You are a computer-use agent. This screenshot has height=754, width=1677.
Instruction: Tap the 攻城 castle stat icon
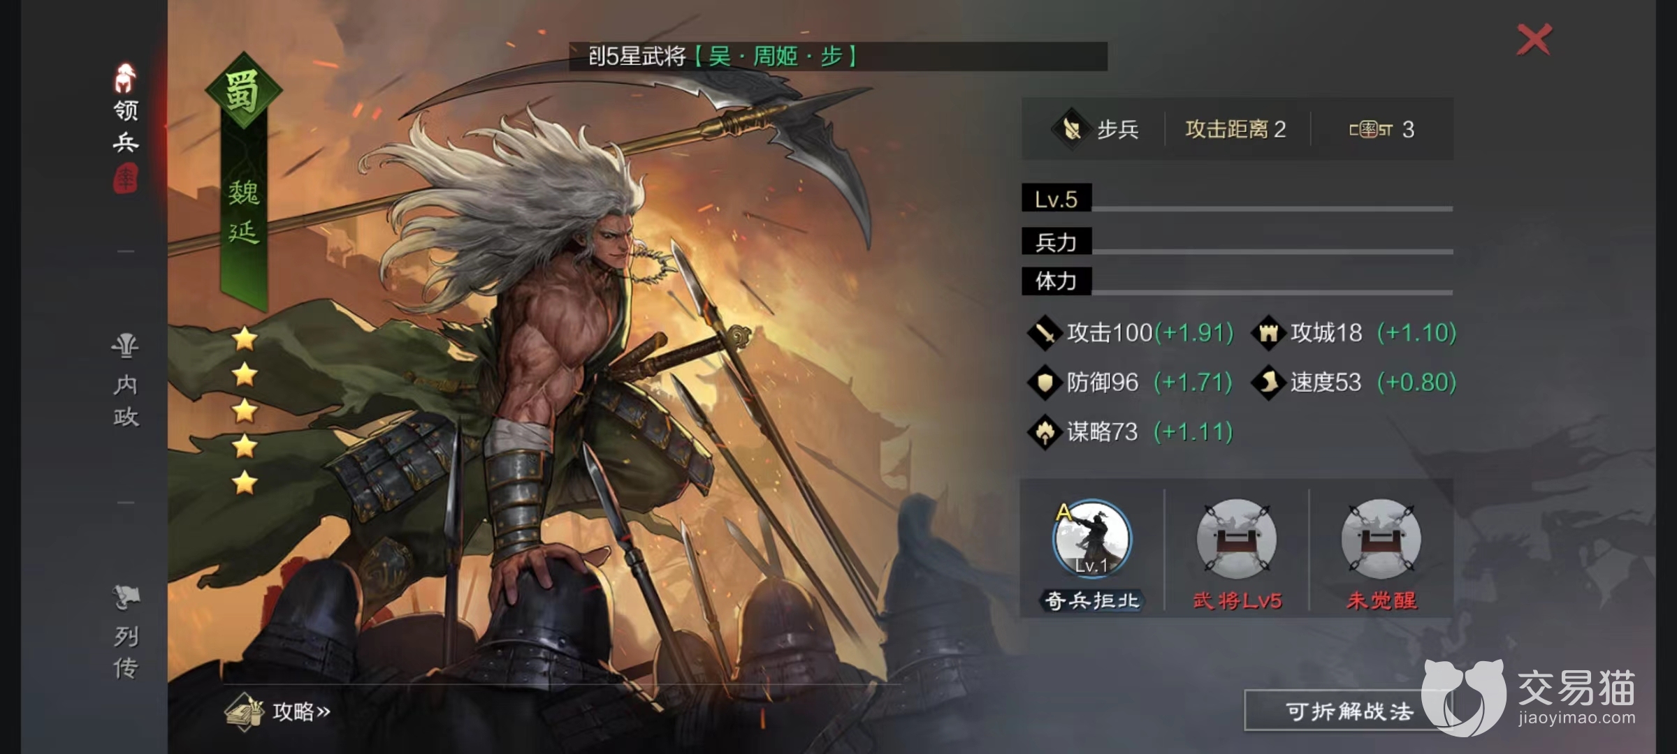pos(1268,333)
